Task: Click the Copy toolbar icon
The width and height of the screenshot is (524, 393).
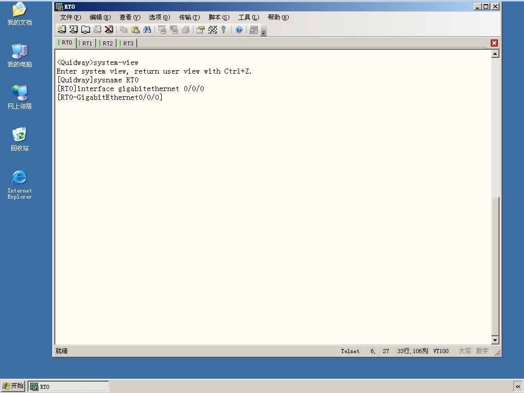Action: tap(124, 30)
